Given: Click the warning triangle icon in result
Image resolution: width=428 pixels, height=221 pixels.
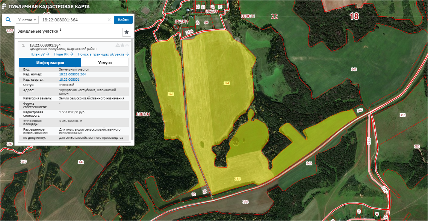Looking at the screenshot, I should 118,45.
